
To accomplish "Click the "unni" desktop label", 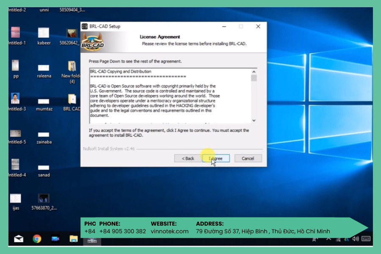I will coord(44,10).
